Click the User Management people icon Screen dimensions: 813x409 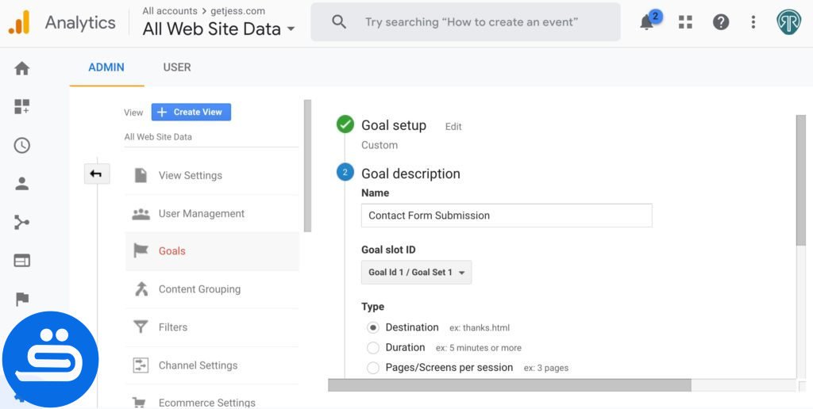pos(141,214)
